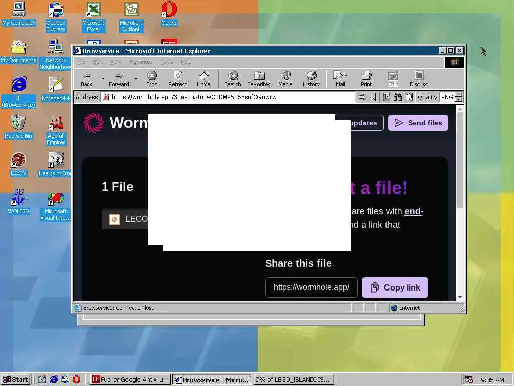Adjust the Quality PNG stepper
The width and height of the screenshot is (514, 386).
pos(459,97)
